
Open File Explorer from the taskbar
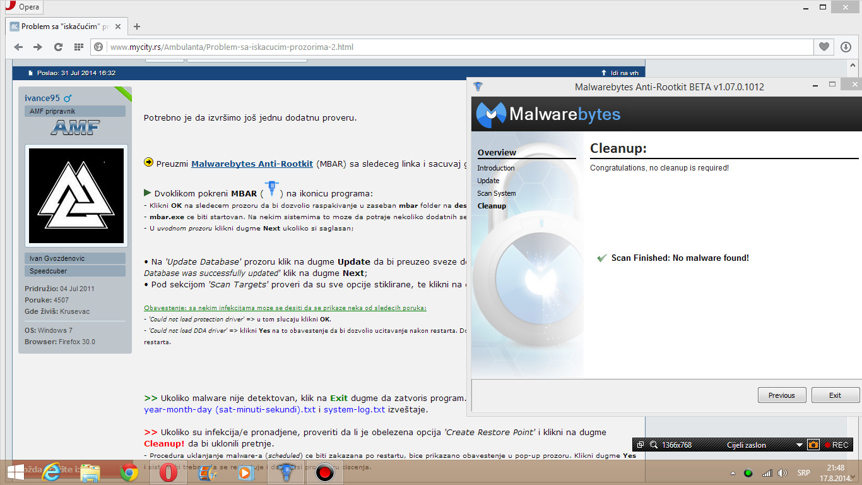click(x=90, y=472)
